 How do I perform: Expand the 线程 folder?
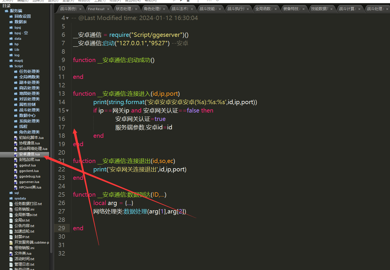[x=16, y=127]
